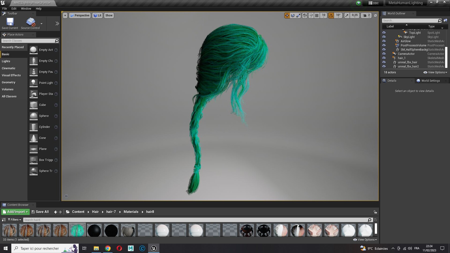This screenshot has width=450, height=253.
Task: Select the translate gizmo tool in the viewport
Action: click(287, 15)
